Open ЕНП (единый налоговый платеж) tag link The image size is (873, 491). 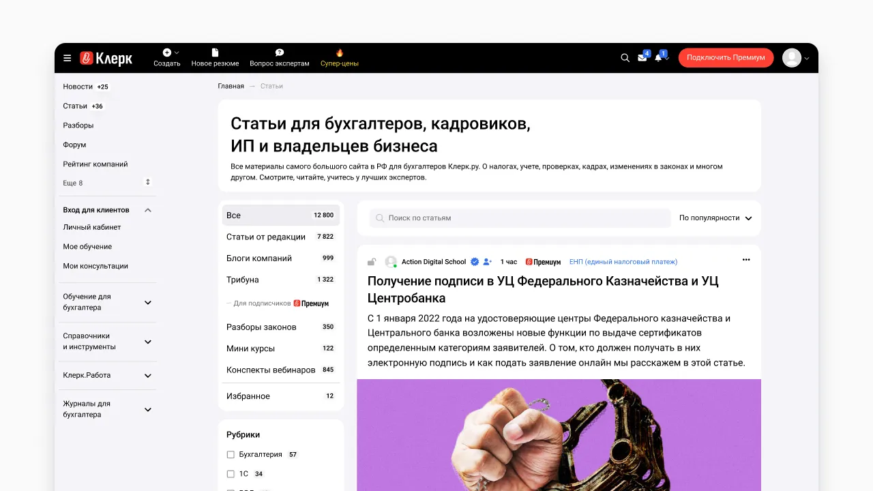pyautogui.click(x=623, y=262)
